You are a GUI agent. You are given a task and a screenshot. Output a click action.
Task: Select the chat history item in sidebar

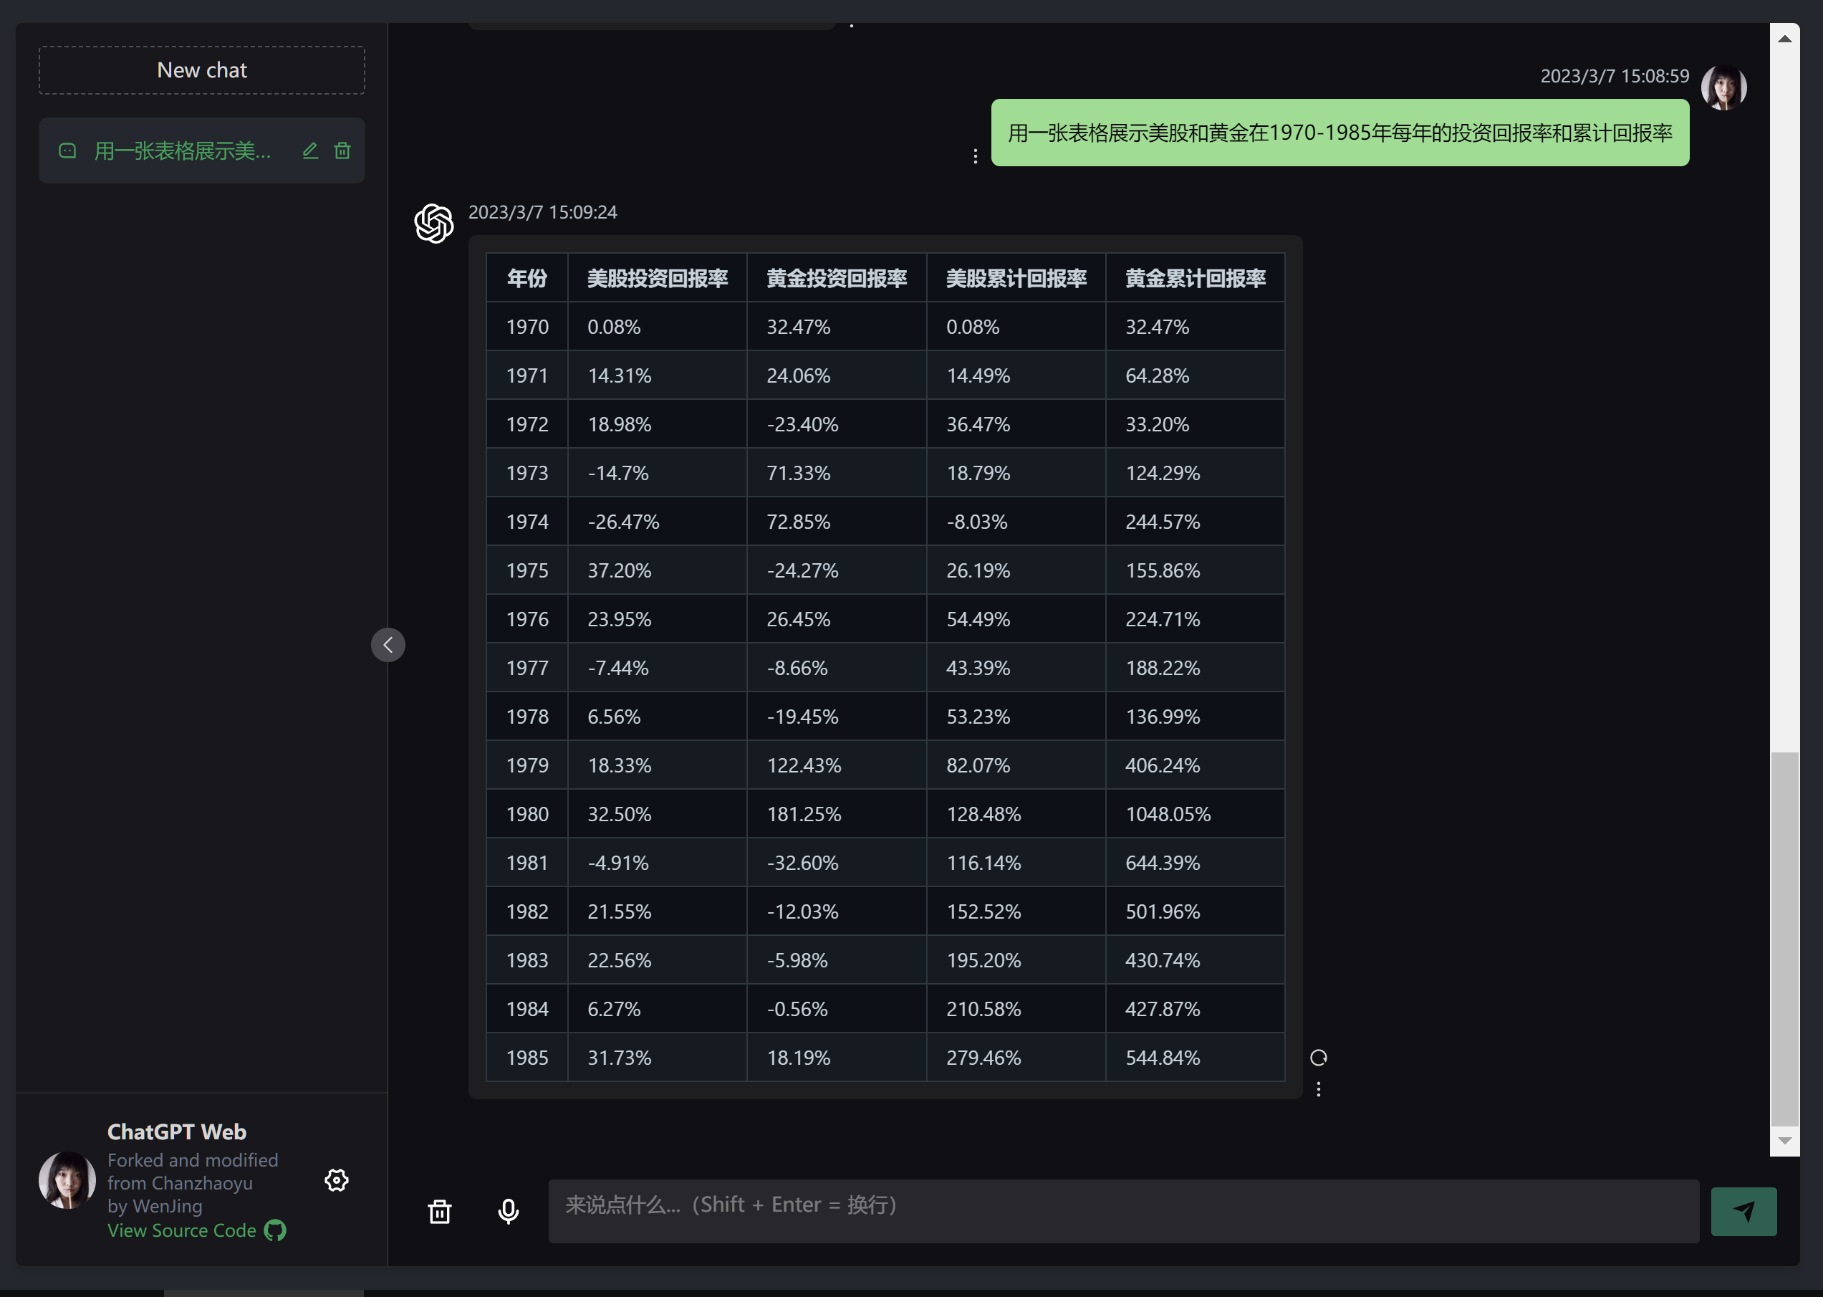pos(182,151)
